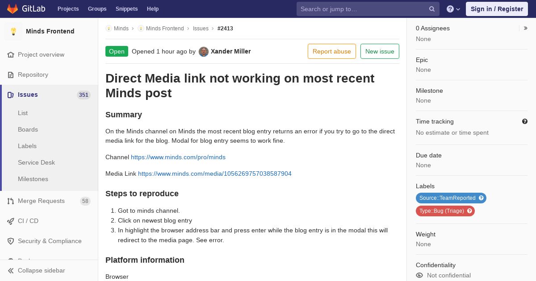Open the Milestones submenu item
Screen dimensions: 536x281
coord(33,179)
